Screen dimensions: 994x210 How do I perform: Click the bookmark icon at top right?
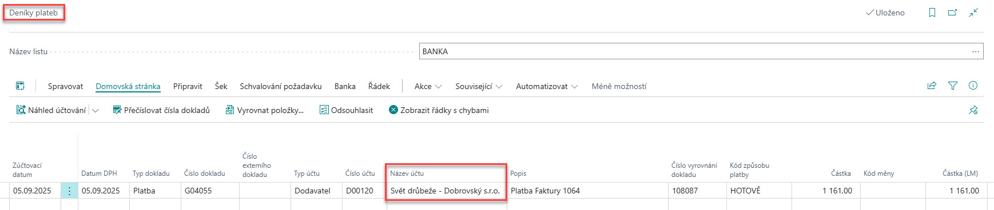pyautogui.click(x=932, y=13)
